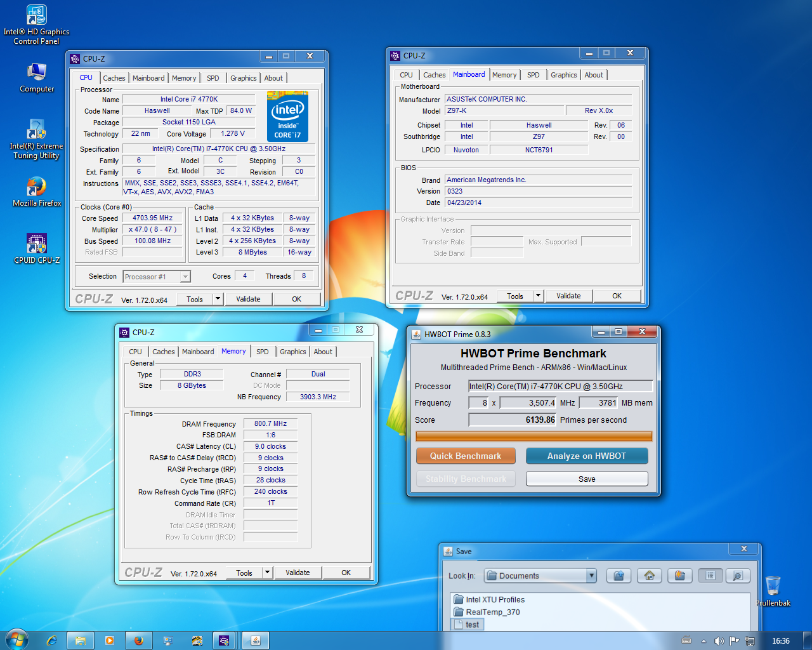Click the Score field showing 6139.86
The height and width of the screenshot is (650, 812).
513,420
